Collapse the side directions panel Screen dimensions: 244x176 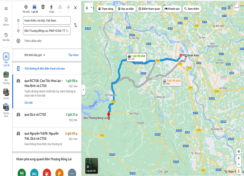[x=84, y=90]
